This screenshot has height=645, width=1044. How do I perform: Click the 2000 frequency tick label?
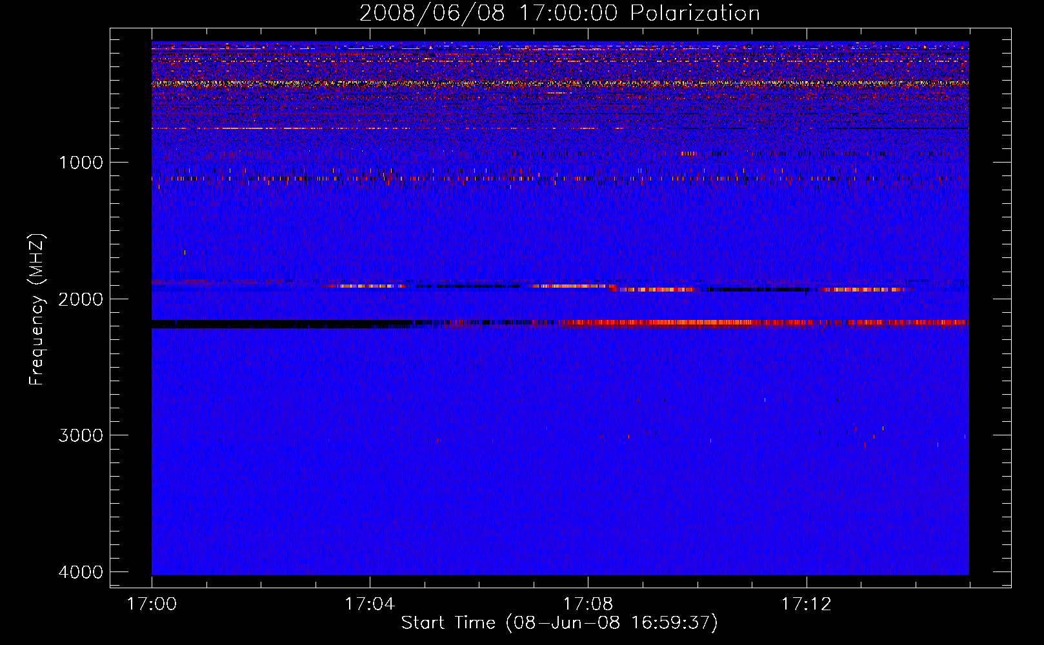(81, 299)
